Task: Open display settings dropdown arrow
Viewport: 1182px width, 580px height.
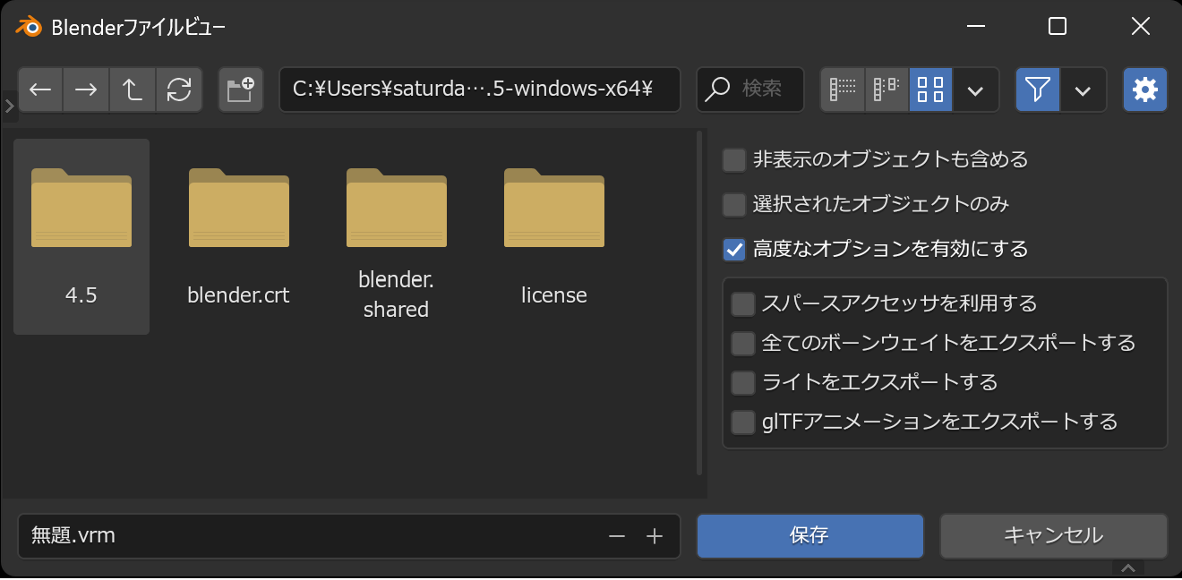Action: click(x=976, y=90)
